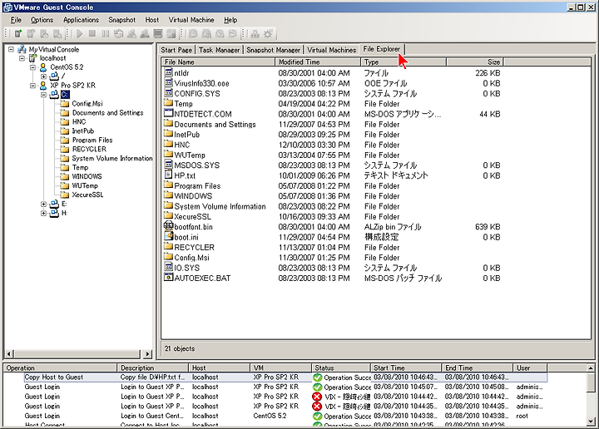The width and height of the screenshot is (599, 429).
Task: Select the System Volume Information tree folder
Action: [112, 158]
